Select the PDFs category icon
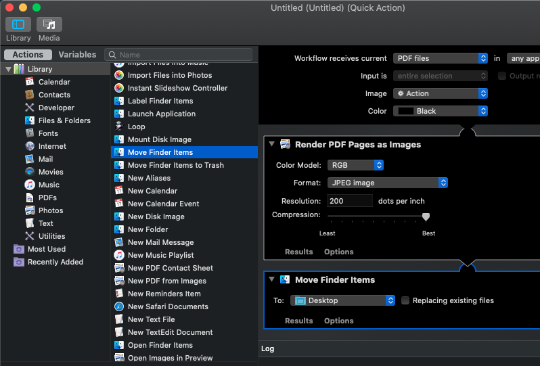 click(30, 198)
